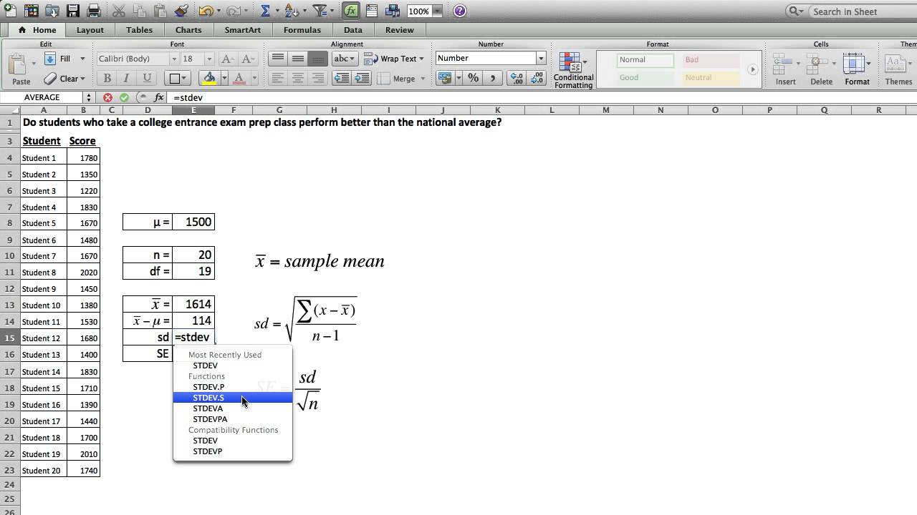Switch to the Charts tab
The width and height of the screenshot is (917, 515).
pyautogui.click(x=188, y=30)
